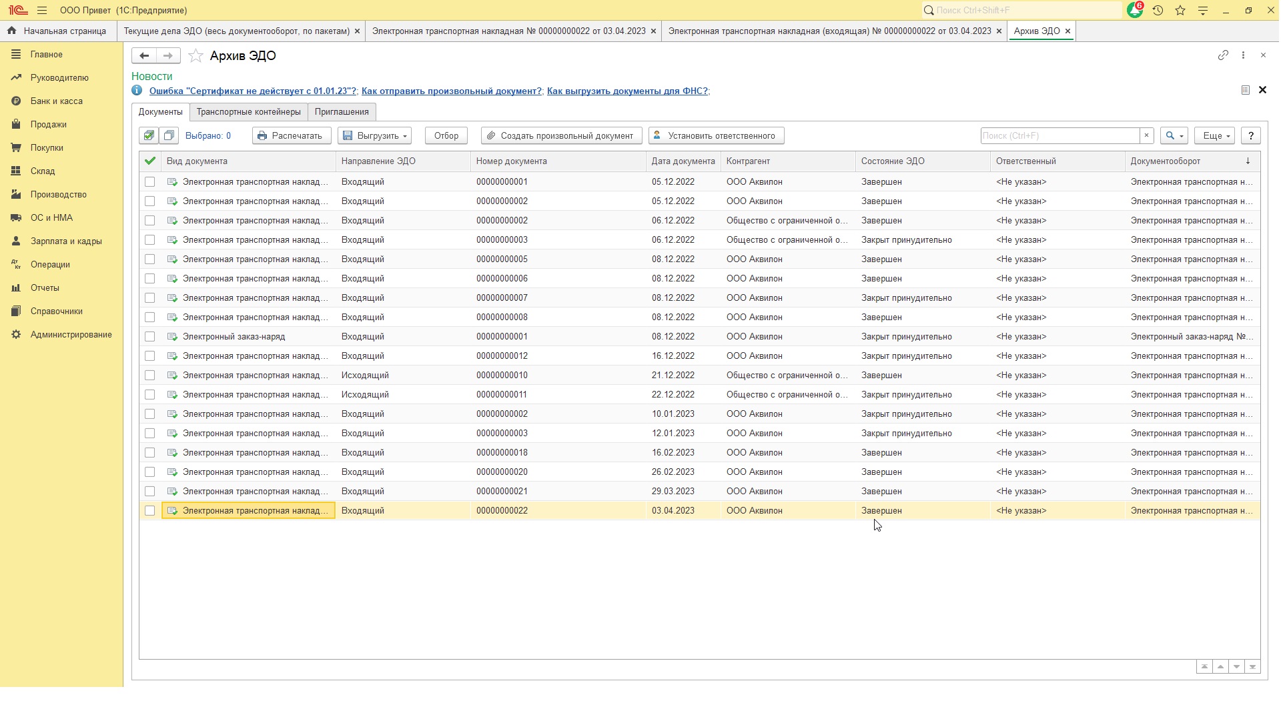
Task: Click Установить ответственного button
Action: 716,135
